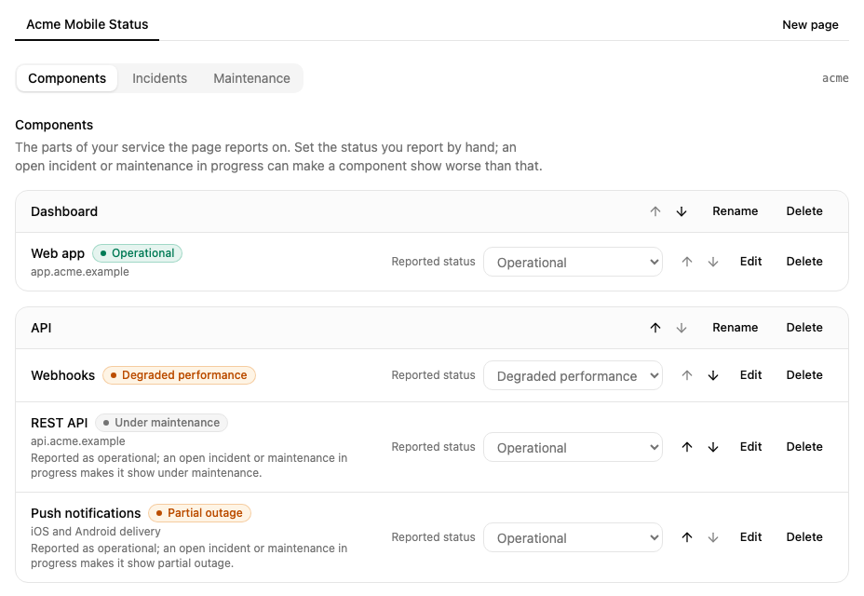Move Webhooks component up
Viewport: 864px width, 596px height.
686,375
